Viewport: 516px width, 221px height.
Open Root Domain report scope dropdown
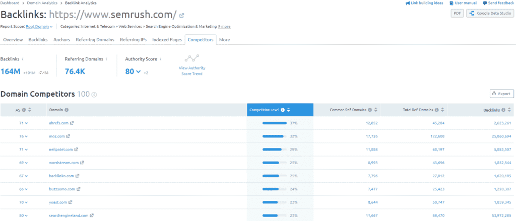tap(39, 26)
